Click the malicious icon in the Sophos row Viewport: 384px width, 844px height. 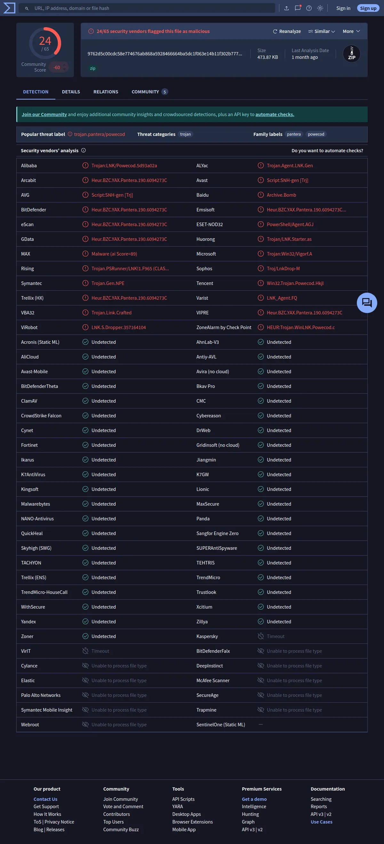(x=261, y=268)
